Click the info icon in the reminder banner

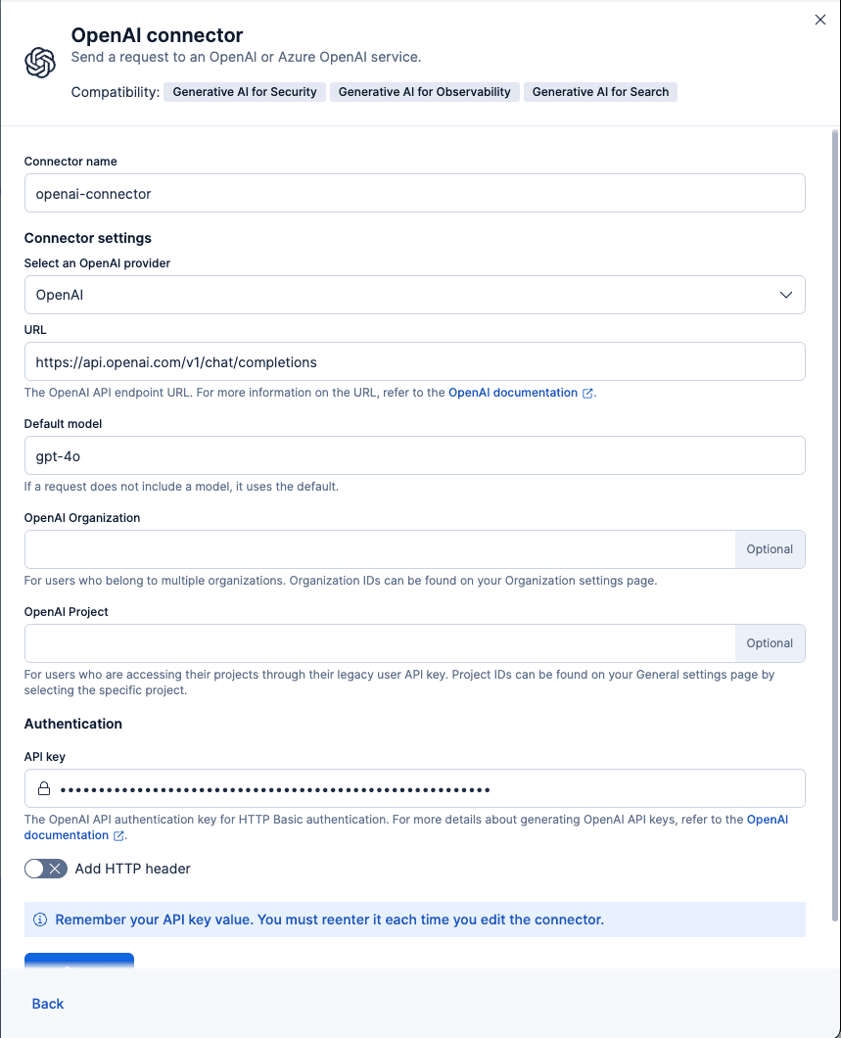[x=40, y=920]
